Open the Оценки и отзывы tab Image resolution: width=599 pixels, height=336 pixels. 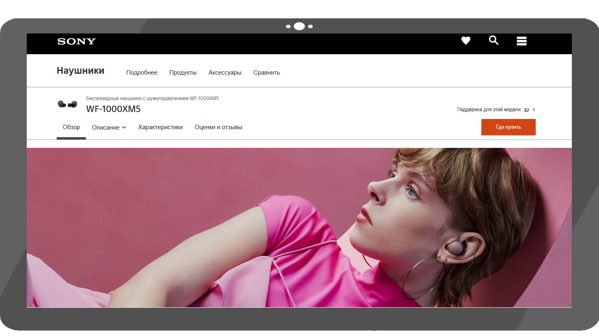(x=218, y=127)
